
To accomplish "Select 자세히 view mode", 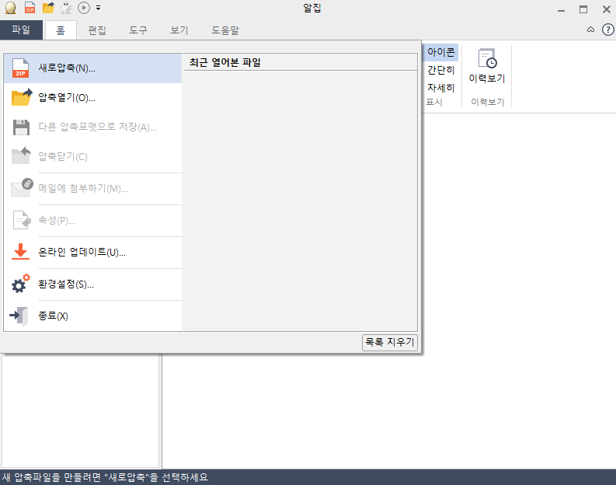I will click(440, 88).
